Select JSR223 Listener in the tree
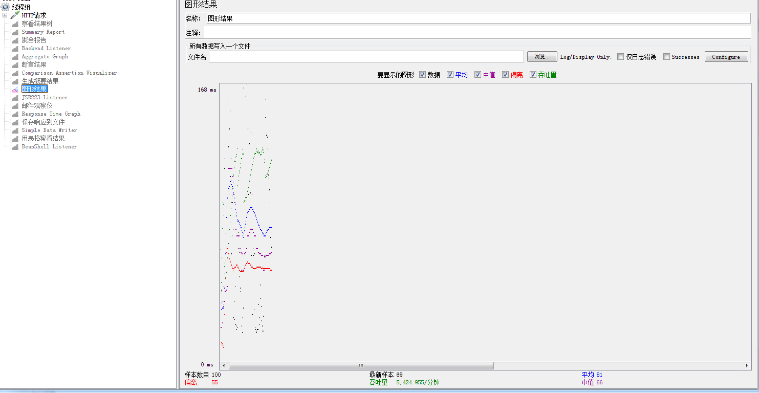Screen dimensions: 759x393 pos(45,98)
